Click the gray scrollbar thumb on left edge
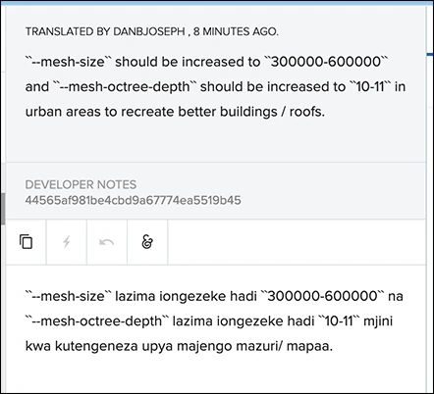The image size is (434, 394). click(x=3, y=209)
